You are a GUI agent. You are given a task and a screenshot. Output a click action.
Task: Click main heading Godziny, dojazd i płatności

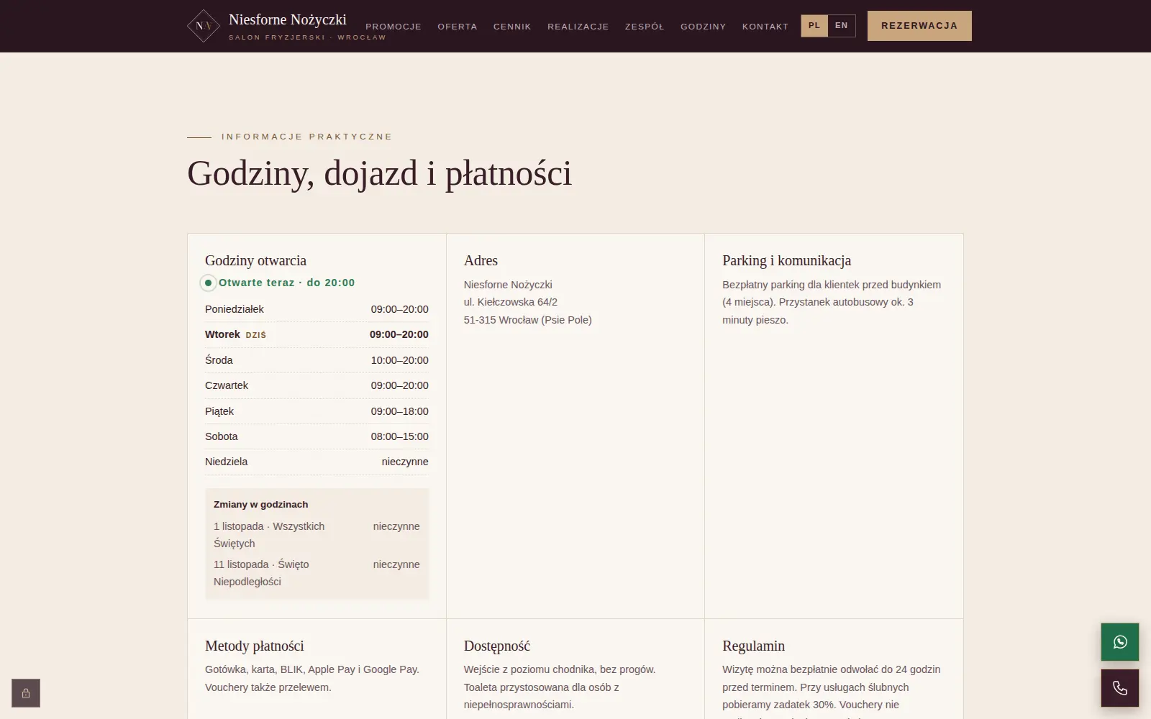pyautogui.click(x=379, y=174)
